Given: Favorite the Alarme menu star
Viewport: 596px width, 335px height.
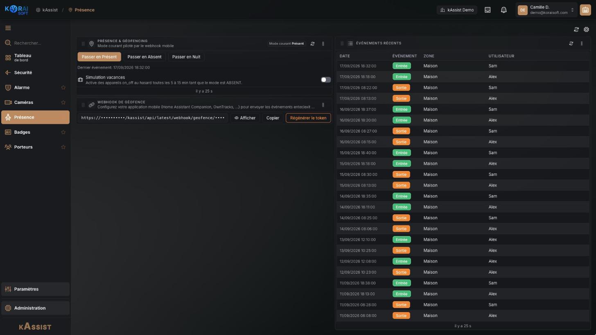Looking at the screenshot, I should tap(63, 88).
